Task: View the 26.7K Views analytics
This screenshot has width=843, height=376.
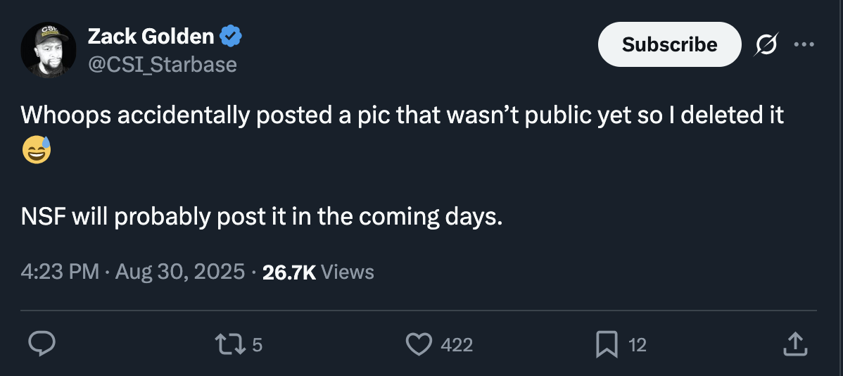Action: pyautogui.click(x=317, y=272)
